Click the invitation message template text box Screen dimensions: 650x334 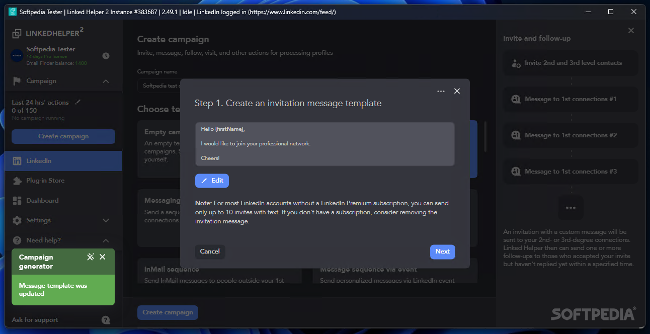(325, 144)
